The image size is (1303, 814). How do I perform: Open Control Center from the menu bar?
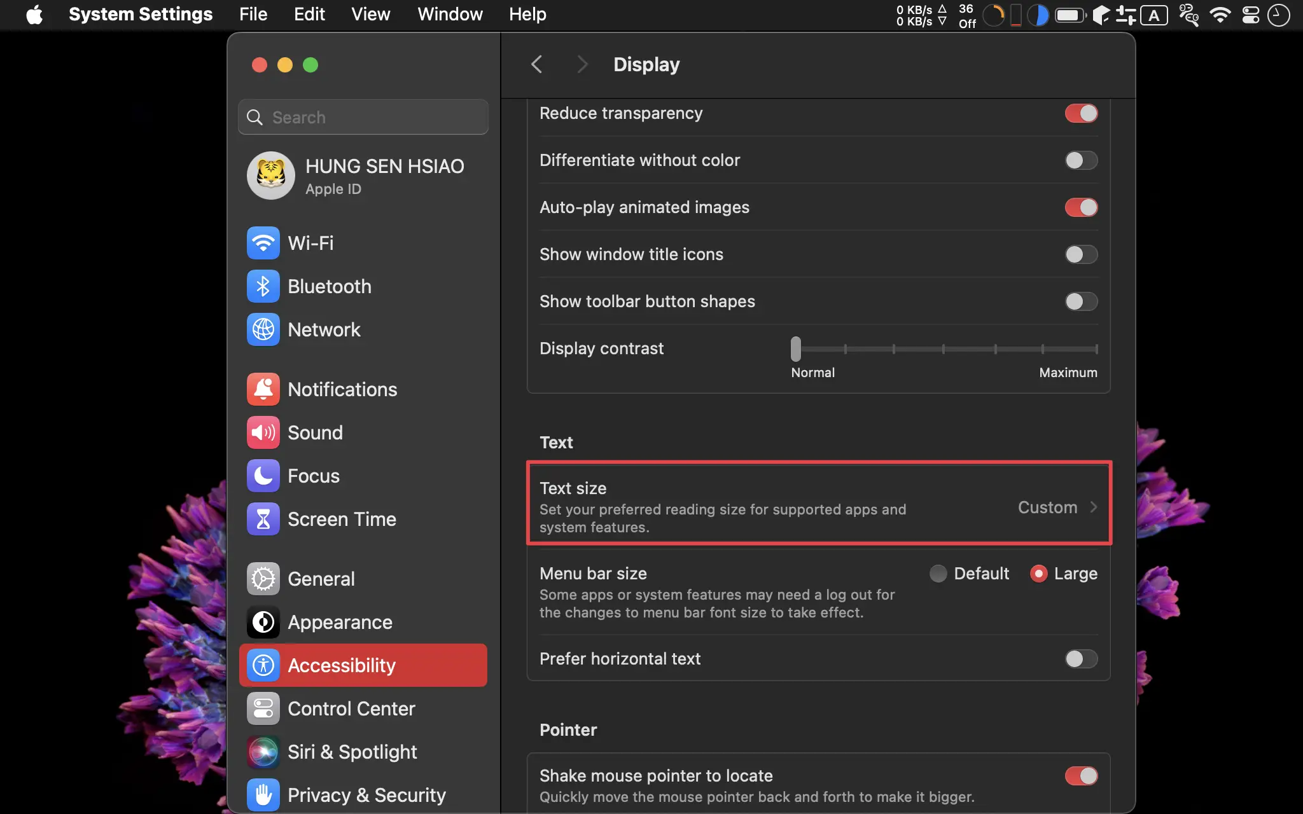1251,15
